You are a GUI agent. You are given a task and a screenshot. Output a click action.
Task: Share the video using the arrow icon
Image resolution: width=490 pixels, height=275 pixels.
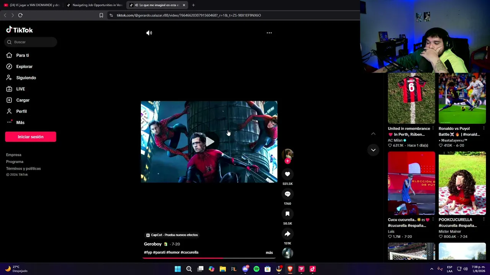pyautogui.click(x=287, y=234)
